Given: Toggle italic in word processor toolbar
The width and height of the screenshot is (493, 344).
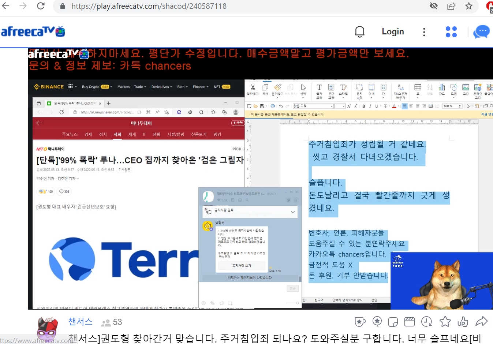Looking at the screenshot, I should tap(370, 106).
